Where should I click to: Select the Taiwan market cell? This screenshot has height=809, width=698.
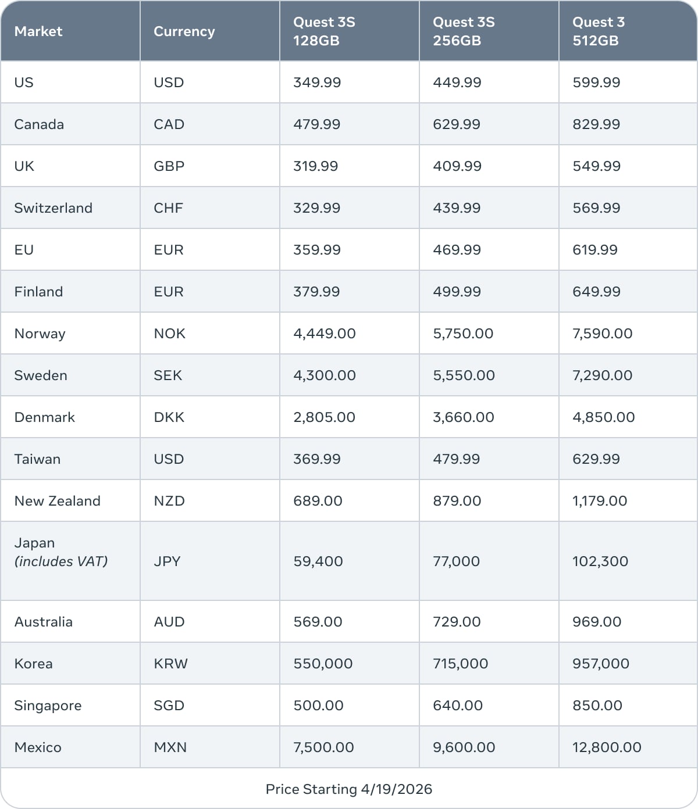click(x=37, y=459)
